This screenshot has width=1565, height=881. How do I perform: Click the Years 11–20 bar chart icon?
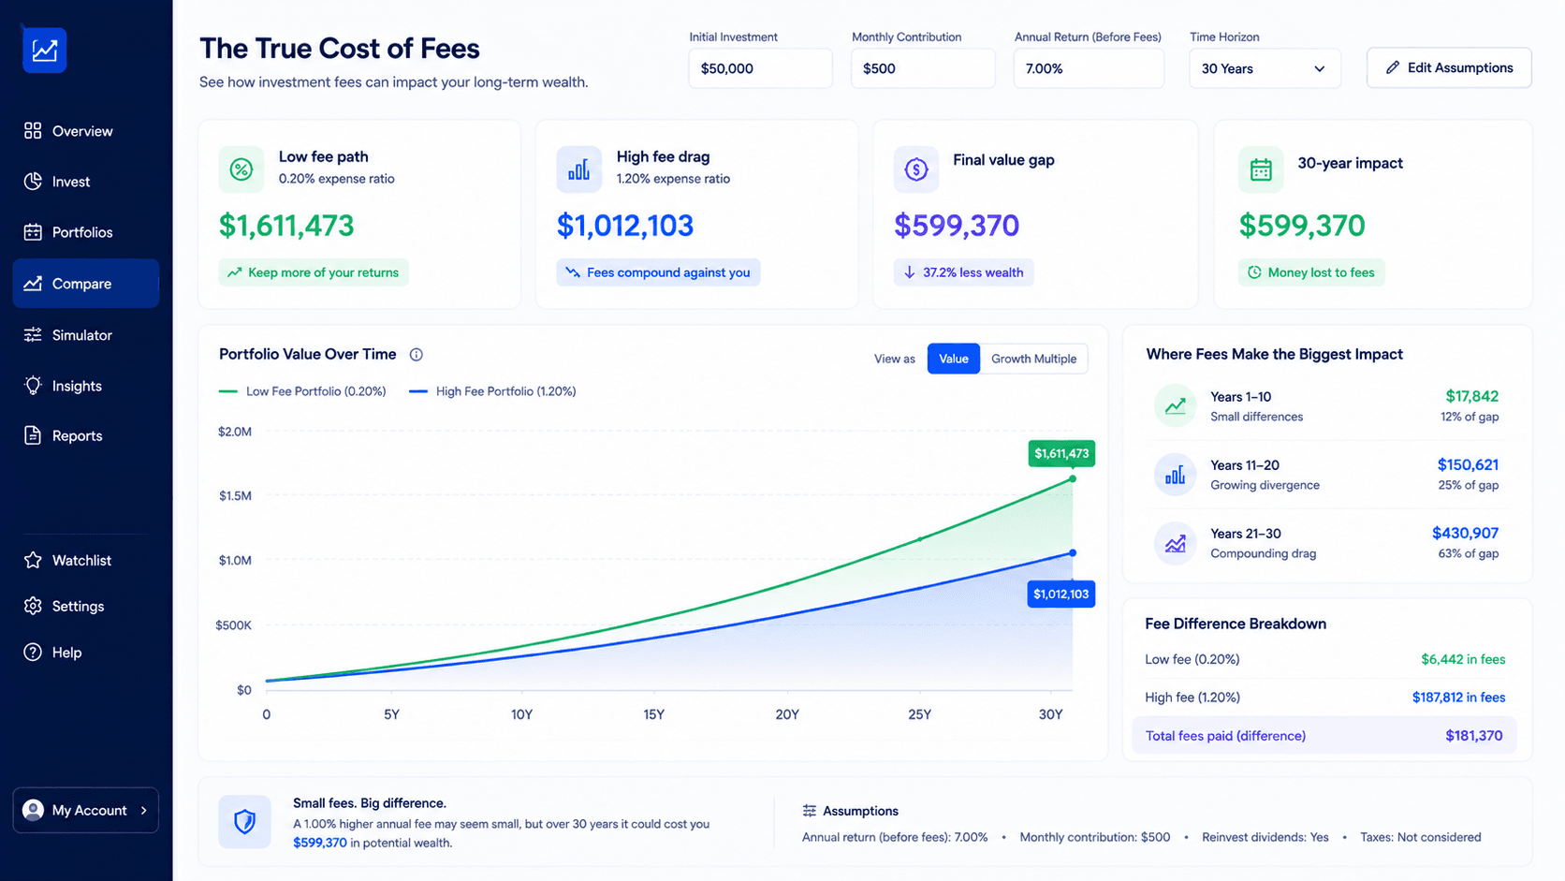(1175, 475)
